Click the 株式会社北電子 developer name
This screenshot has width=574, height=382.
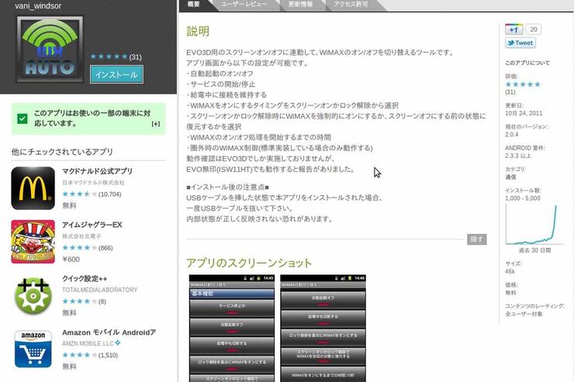pos(81,236)
